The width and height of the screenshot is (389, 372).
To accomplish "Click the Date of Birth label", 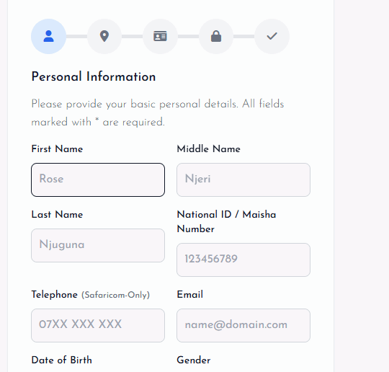I will pos(62,360).
